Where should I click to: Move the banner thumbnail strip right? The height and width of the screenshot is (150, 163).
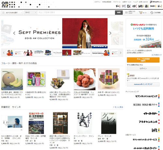[x=121, y=53]
